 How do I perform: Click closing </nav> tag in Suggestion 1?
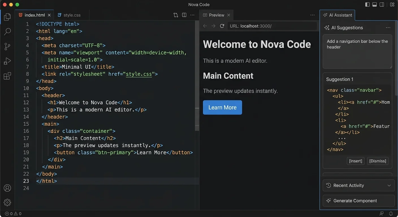335,149
